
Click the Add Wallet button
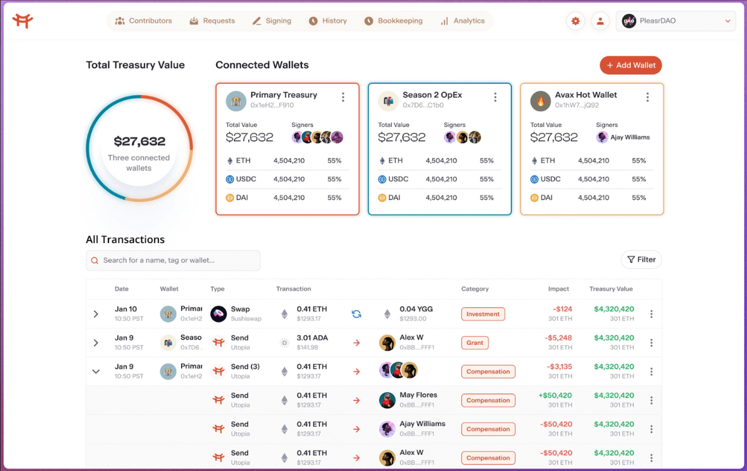[x=631, y=65]
